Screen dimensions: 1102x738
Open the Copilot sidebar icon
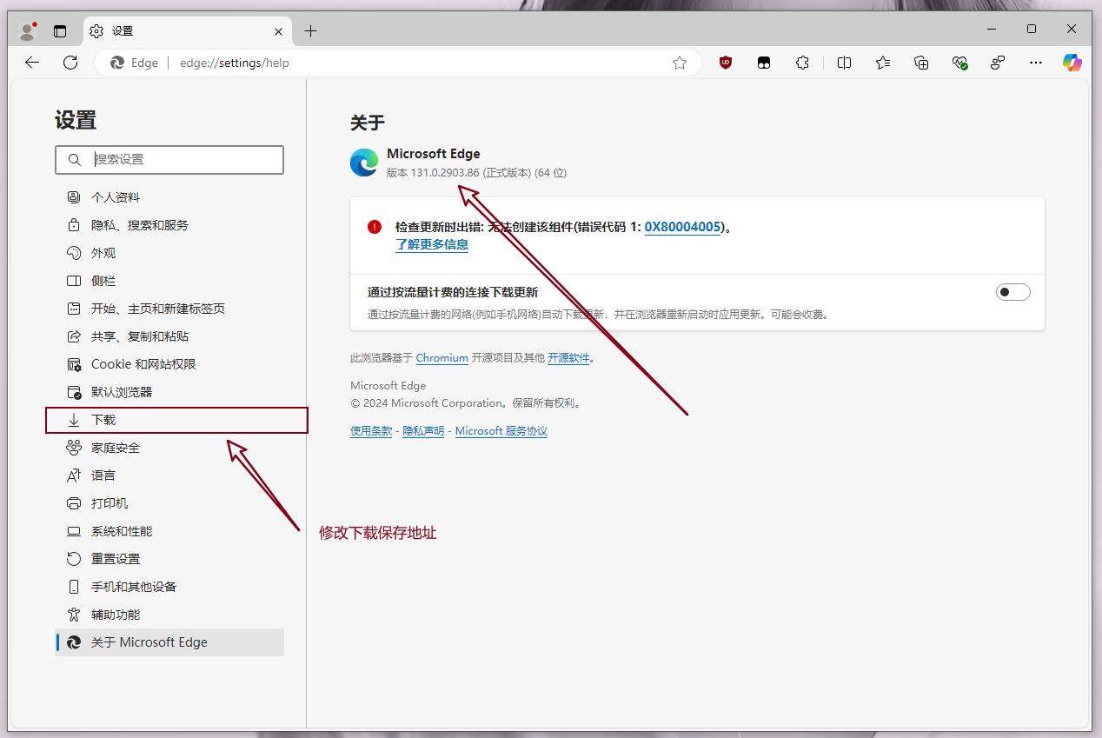tap(1072, 63)
